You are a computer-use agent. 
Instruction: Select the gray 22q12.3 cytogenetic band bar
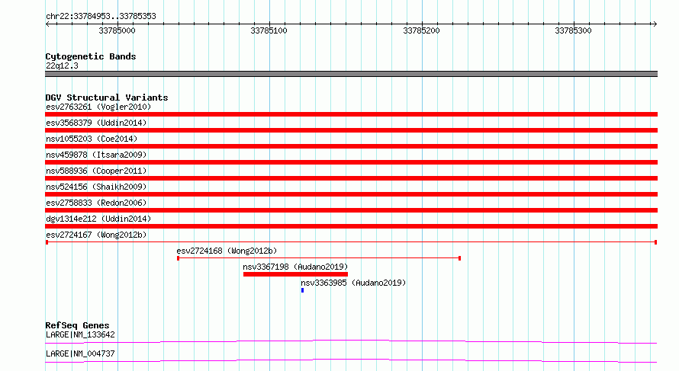(x=351, y=74)
